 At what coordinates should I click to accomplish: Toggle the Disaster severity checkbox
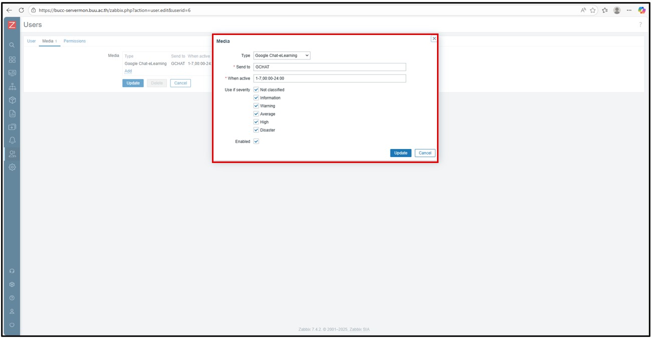[256, 130]
